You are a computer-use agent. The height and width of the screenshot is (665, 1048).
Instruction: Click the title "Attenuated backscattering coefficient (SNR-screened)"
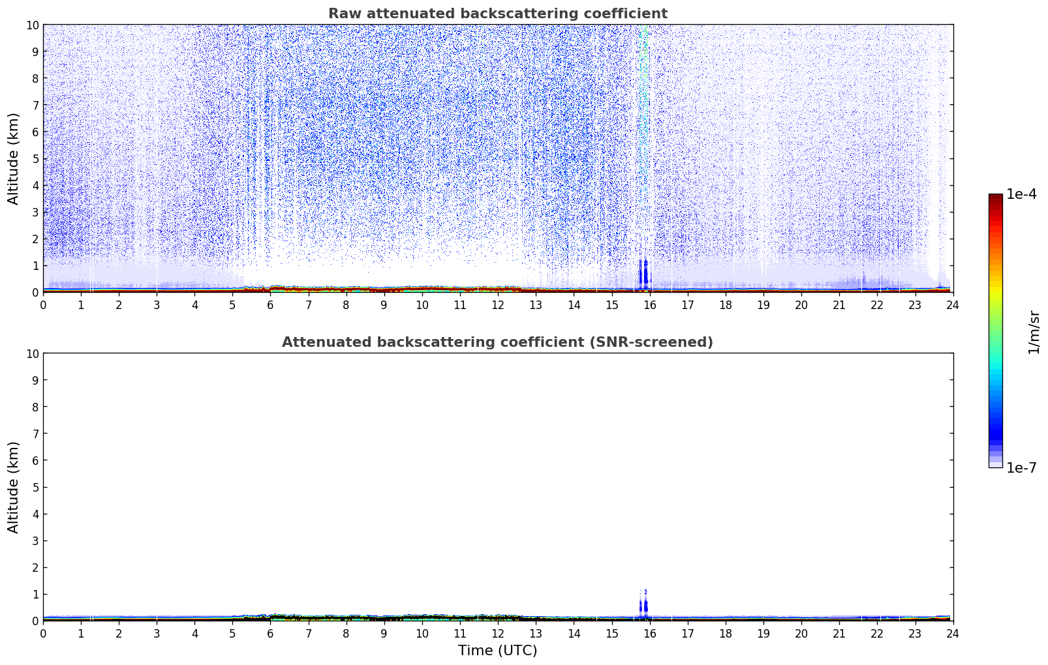tap(497, 342)
